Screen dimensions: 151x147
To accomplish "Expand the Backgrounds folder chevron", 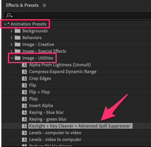I will 12,31.
